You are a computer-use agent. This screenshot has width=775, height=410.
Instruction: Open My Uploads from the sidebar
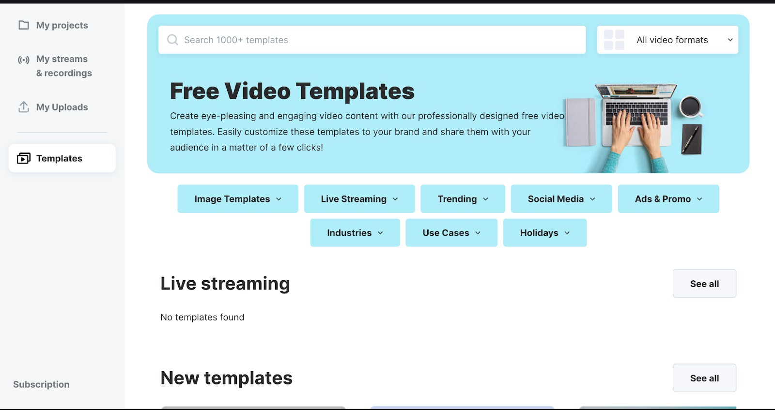pos(62,107)
